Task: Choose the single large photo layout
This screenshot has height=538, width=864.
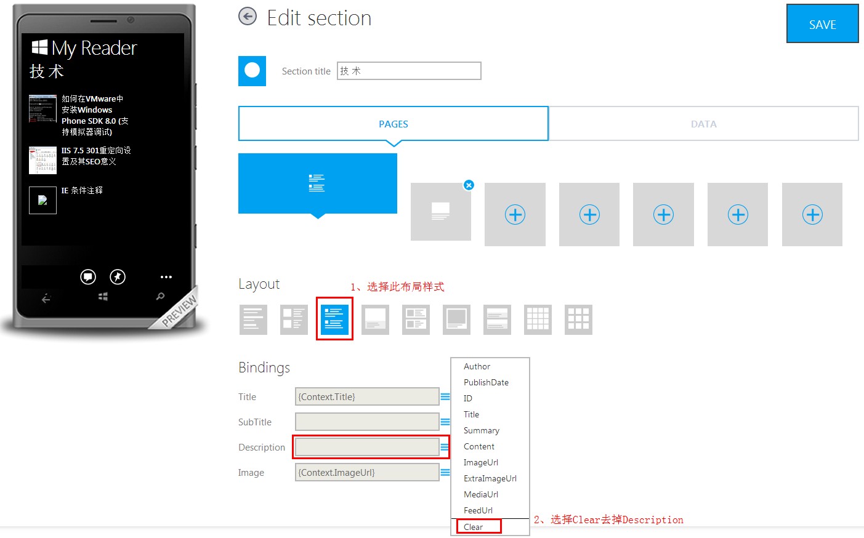Action: click(456, 319)
